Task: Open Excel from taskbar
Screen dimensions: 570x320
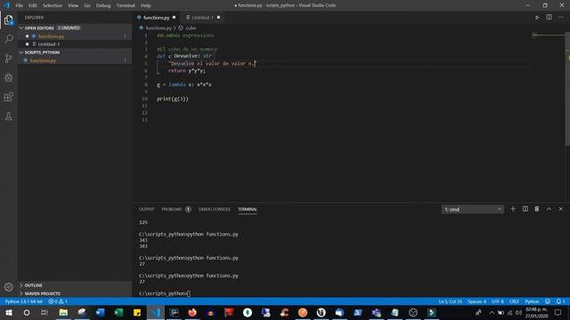Action: [118, 313]
